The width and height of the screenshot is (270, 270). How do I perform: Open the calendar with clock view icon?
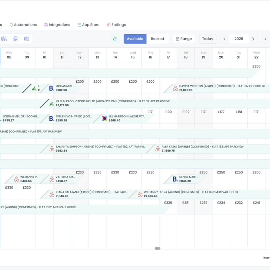pyautogui.click(x=27, y=39)
